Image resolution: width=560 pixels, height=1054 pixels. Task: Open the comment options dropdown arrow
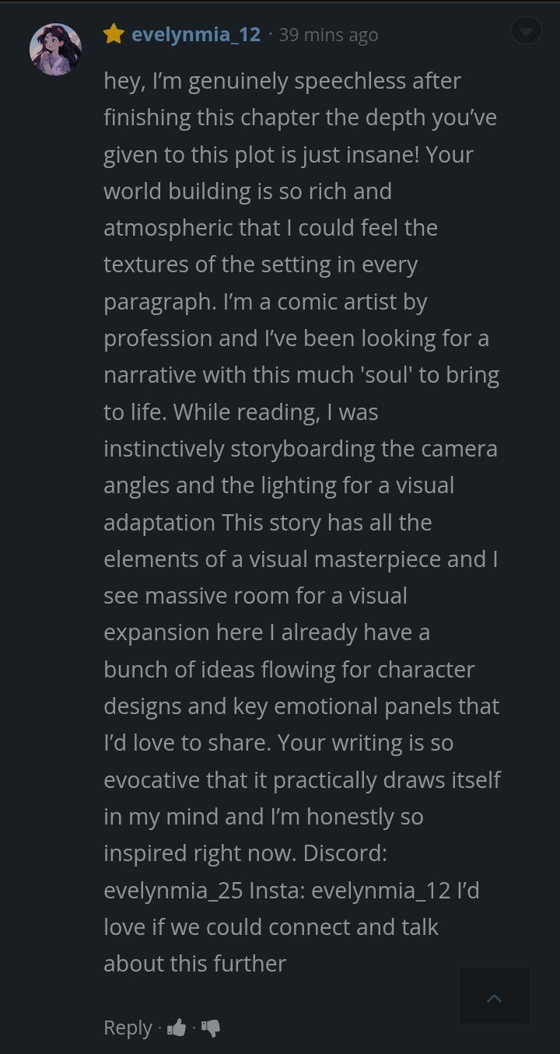click(527, 31)
